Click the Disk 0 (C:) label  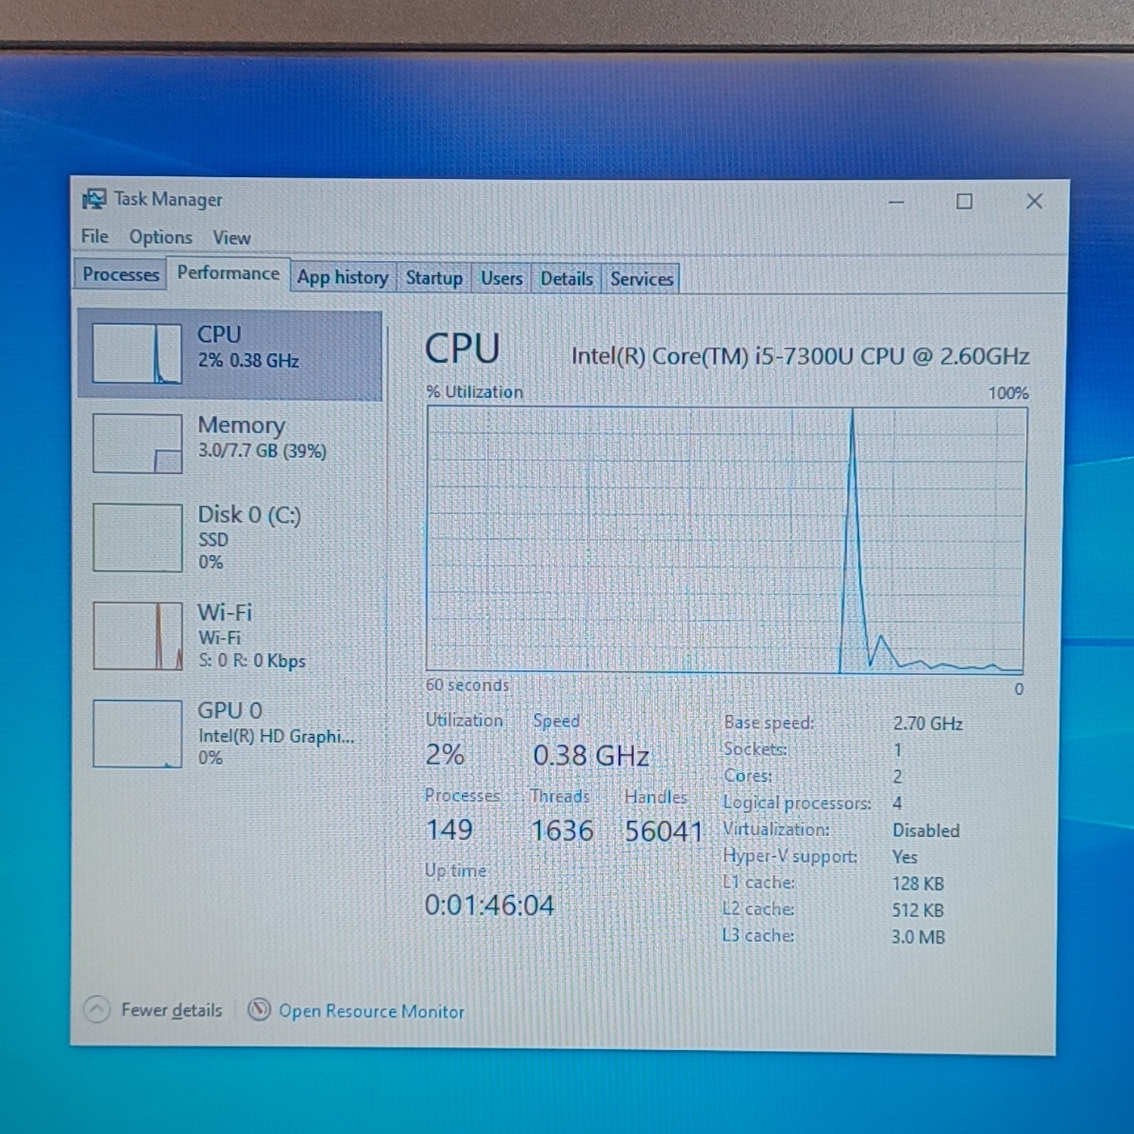pyautogui.click(x=249, y=515)
